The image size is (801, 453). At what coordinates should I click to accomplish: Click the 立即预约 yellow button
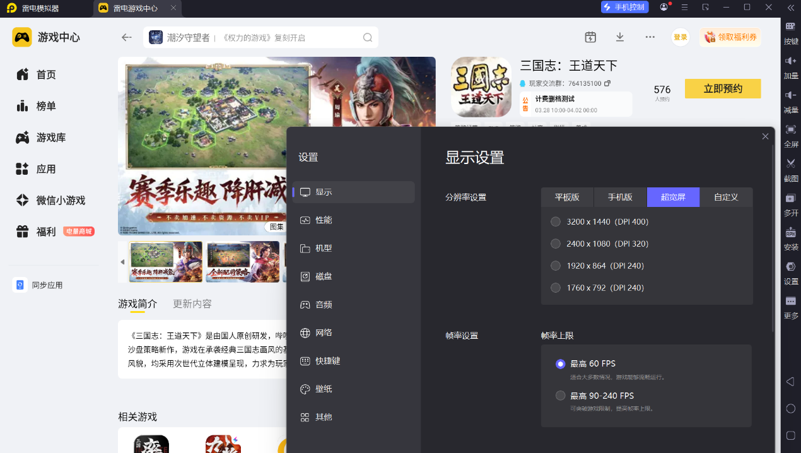coord(723,89)
